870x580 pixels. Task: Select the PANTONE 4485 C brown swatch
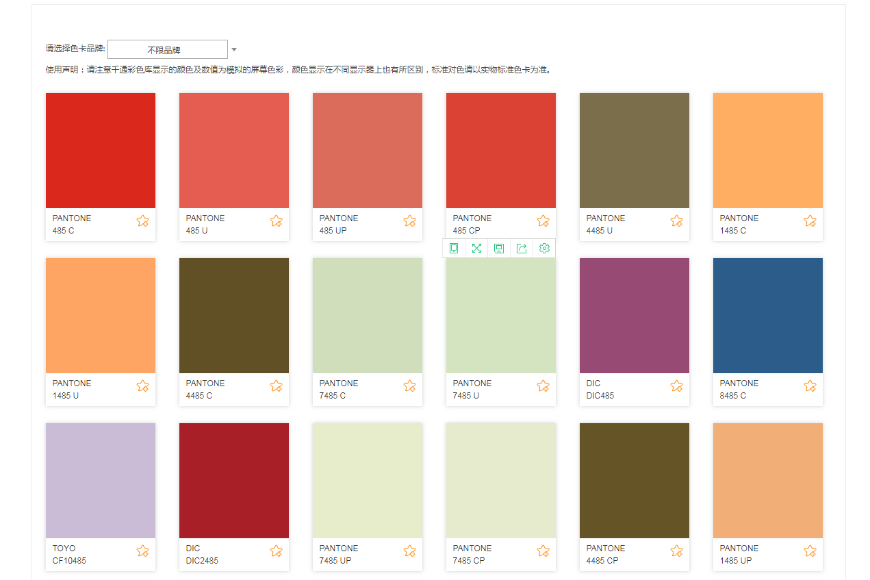pyautogui.click(x=234, y=316)
